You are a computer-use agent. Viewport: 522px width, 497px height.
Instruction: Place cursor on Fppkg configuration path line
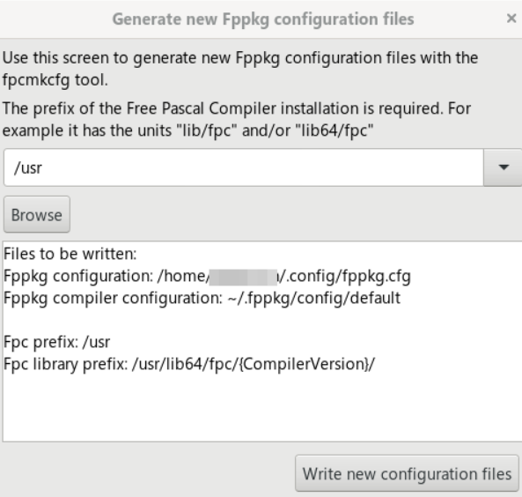coord(207,277)
